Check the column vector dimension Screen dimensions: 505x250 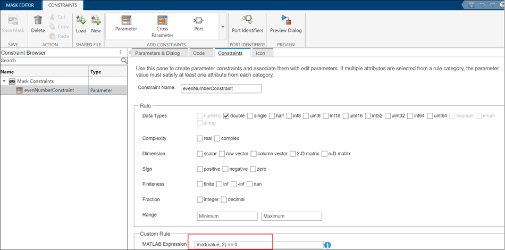pos(254,154)
